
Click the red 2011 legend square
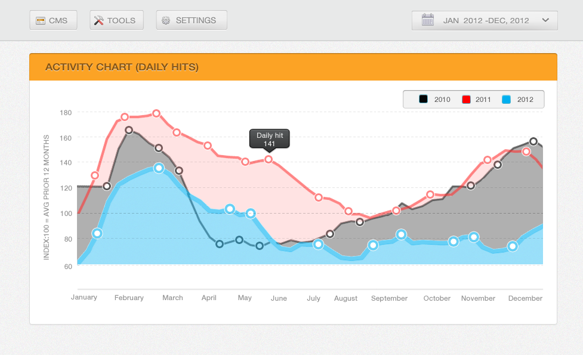coord(466,99)
